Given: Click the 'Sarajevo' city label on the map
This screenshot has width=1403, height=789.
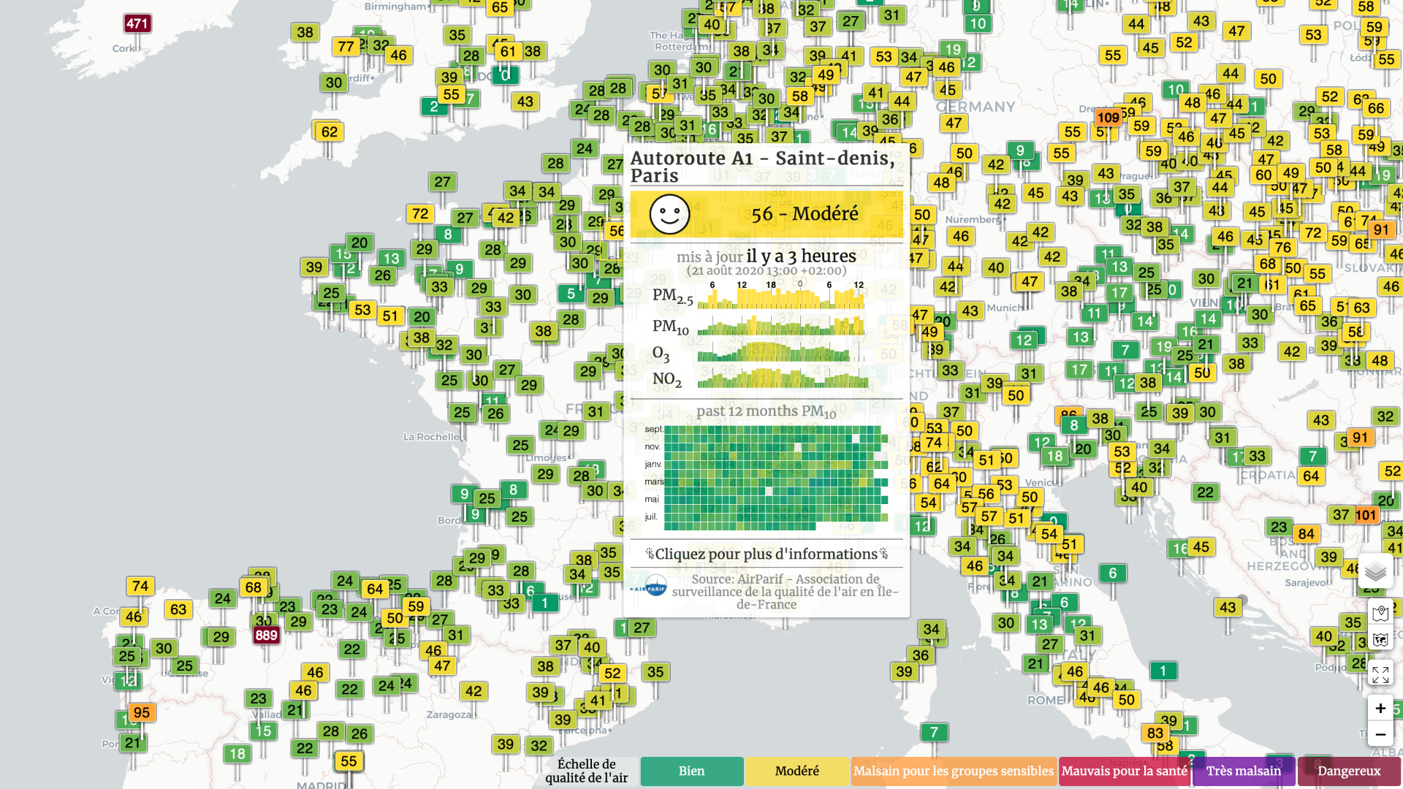Looking at the screenshot, I should click(x=1306, y=582).
